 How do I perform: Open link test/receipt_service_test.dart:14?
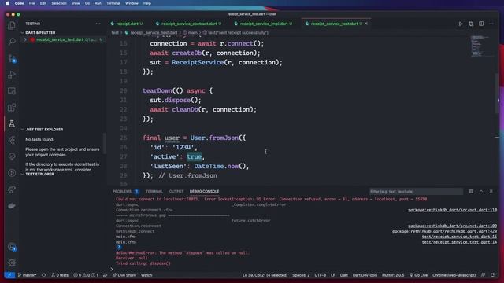459,242
